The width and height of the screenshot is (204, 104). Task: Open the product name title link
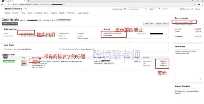57,62
